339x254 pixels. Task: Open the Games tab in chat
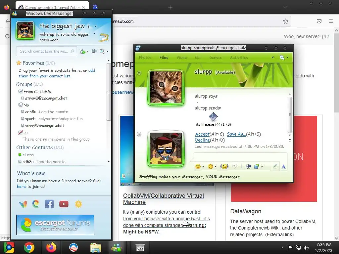(215, 58)
